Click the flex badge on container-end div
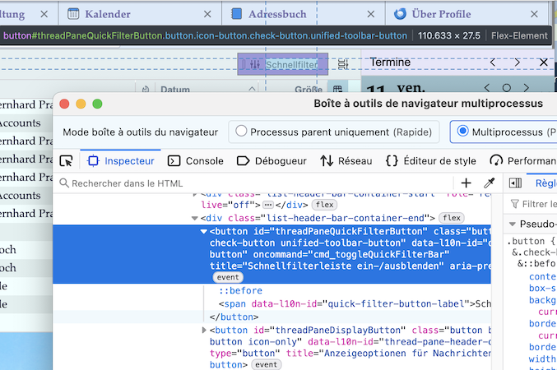 point(452,218)
